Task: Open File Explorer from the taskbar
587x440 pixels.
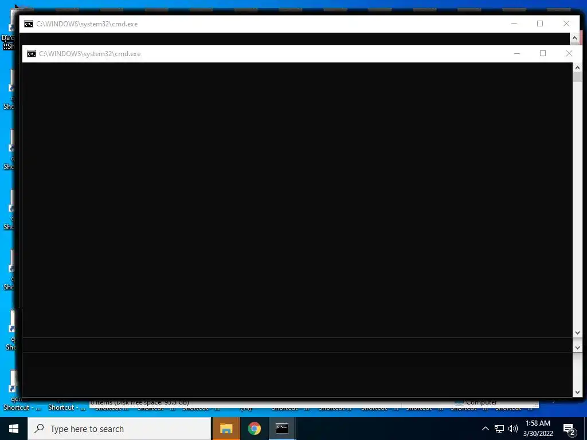Action: [x=226, y=429]
